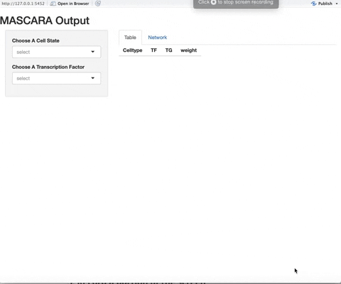This screenshot has height=284, width=341.
Task: Click the URL address 127.0.0.1:5452
Action: coord(23,4)
